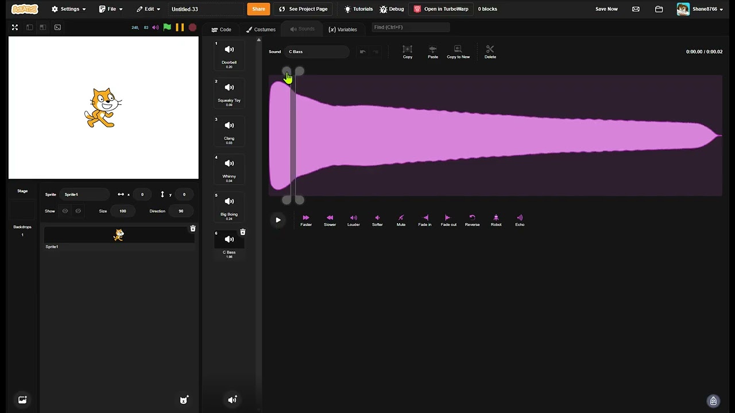Click the Copy tool

click(x=408, y=52)
